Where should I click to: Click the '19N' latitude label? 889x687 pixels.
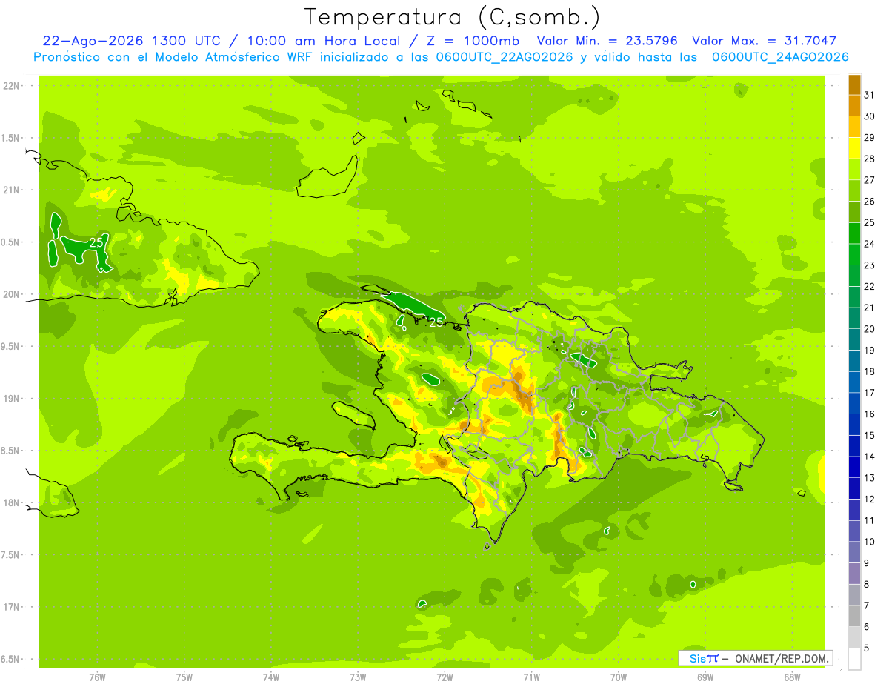pos(10,398)
